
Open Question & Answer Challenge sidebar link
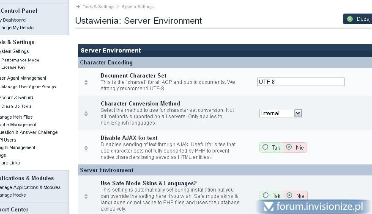point(28,132)
